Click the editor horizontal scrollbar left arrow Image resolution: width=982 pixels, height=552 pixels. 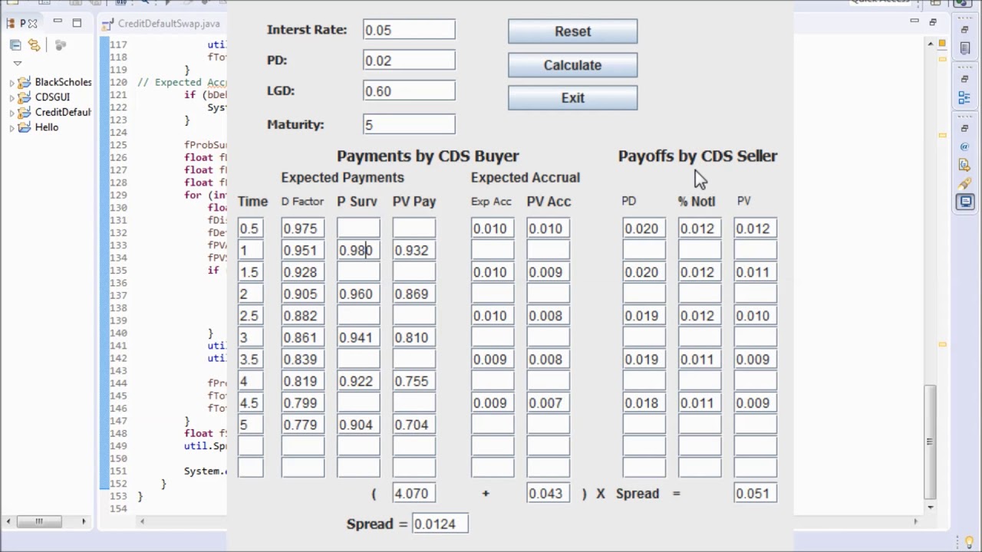pos(142,521)
